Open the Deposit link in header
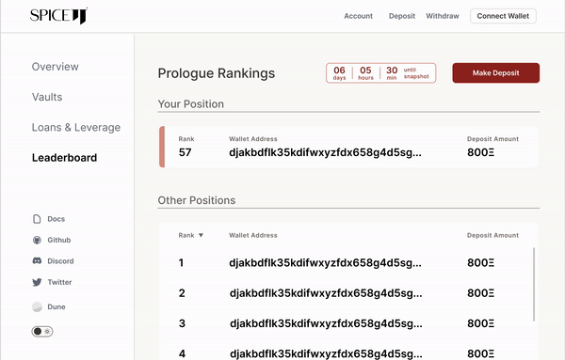Viewport: 565px width, 360px height. tap(402, 16)
